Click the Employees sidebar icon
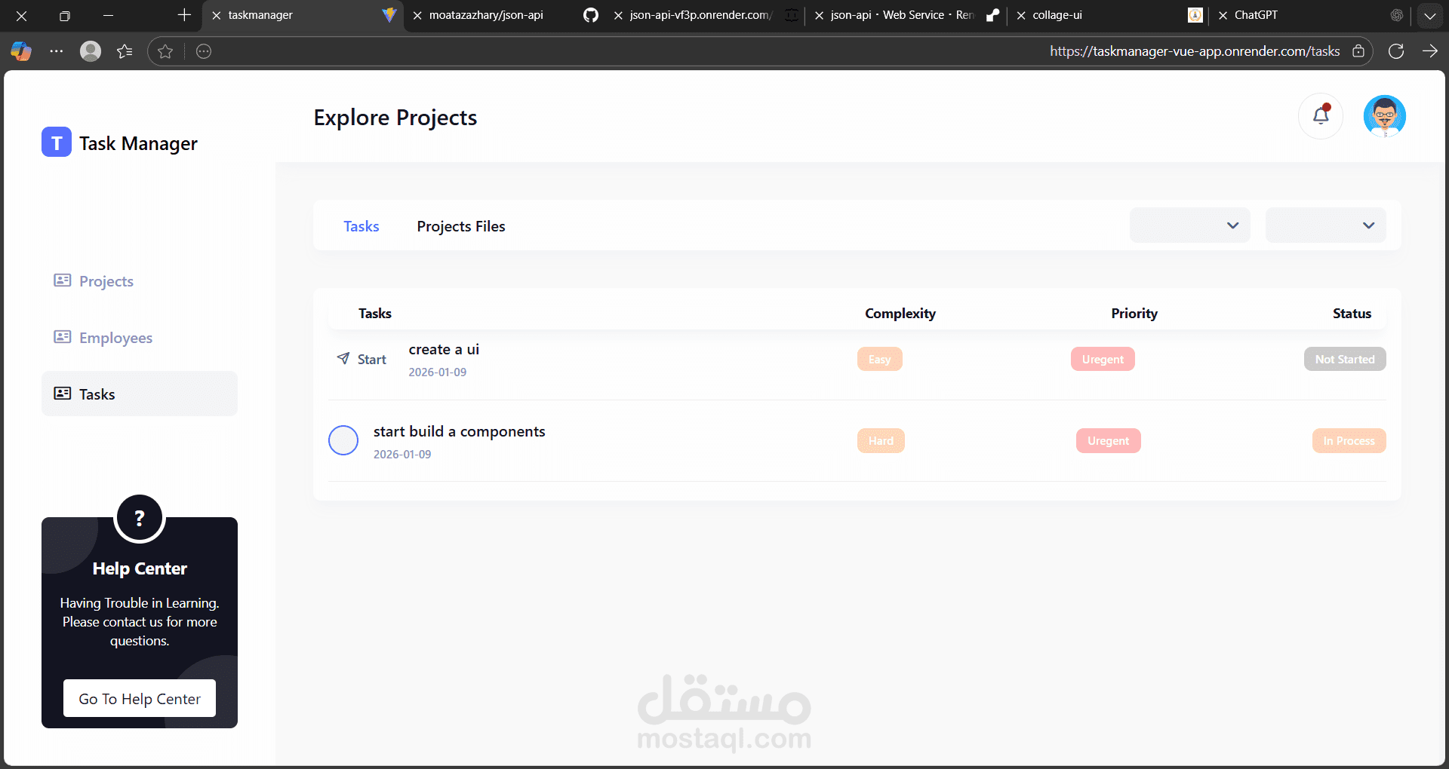Image resolution: width=1449 pixels, height=769 pixels. tap(62, 337)
